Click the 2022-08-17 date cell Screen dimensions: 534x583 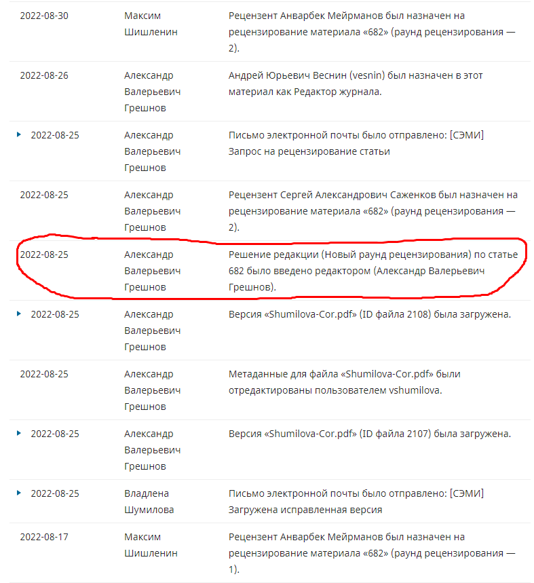[x=44, y=537]
